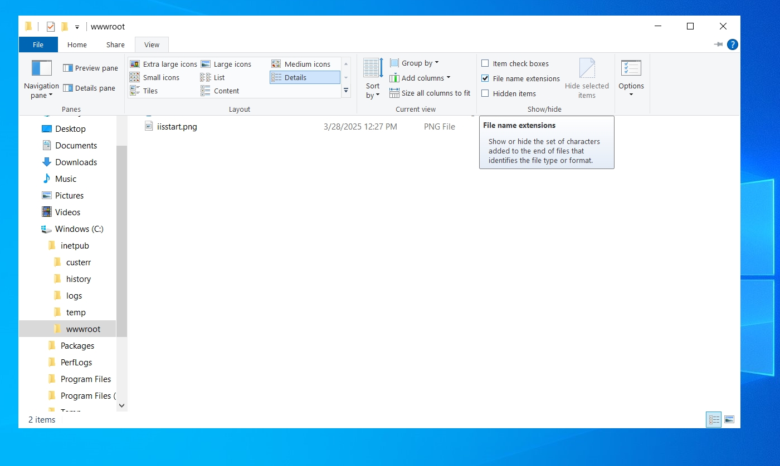Image resolution: width=780 pixels, height=466 pixels.
Task: Open the Options folder settings icon
Action: [x=631, y=68]
